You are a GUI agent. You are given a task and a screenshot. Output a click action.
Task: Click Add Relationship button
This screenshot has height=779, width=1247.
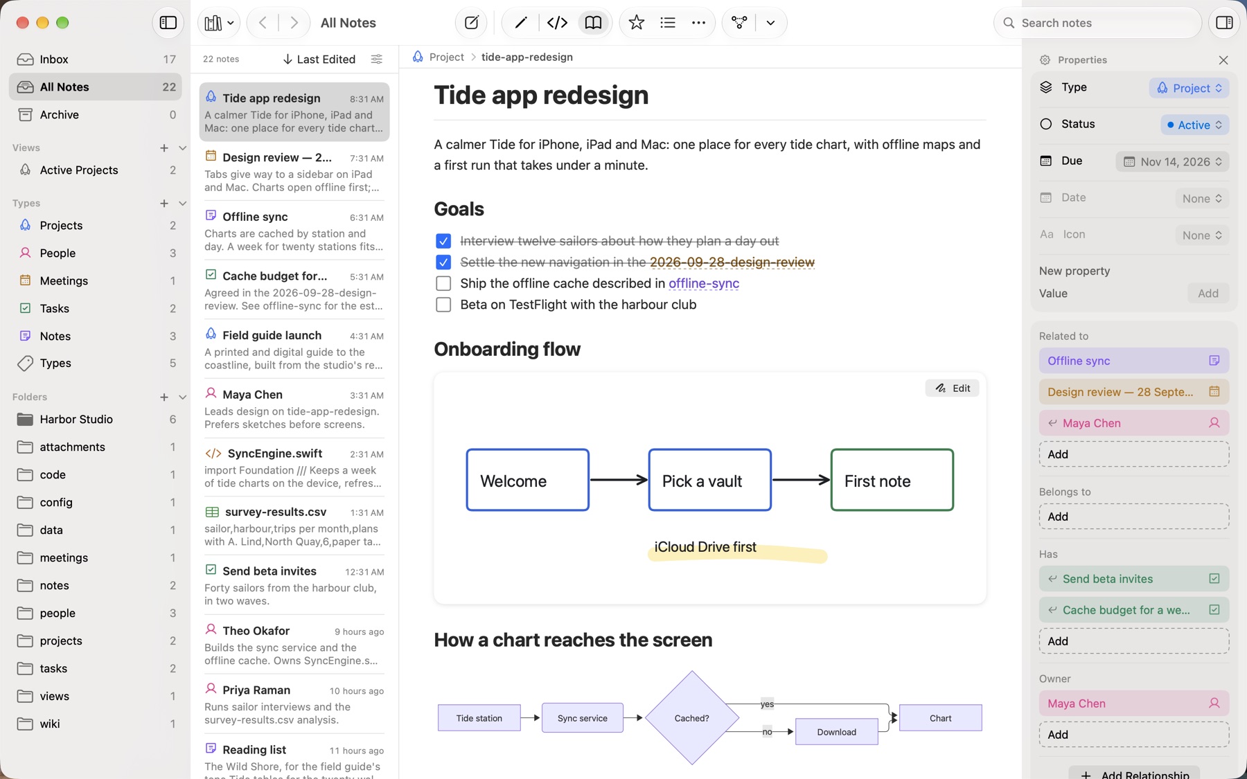[1134, 773]
